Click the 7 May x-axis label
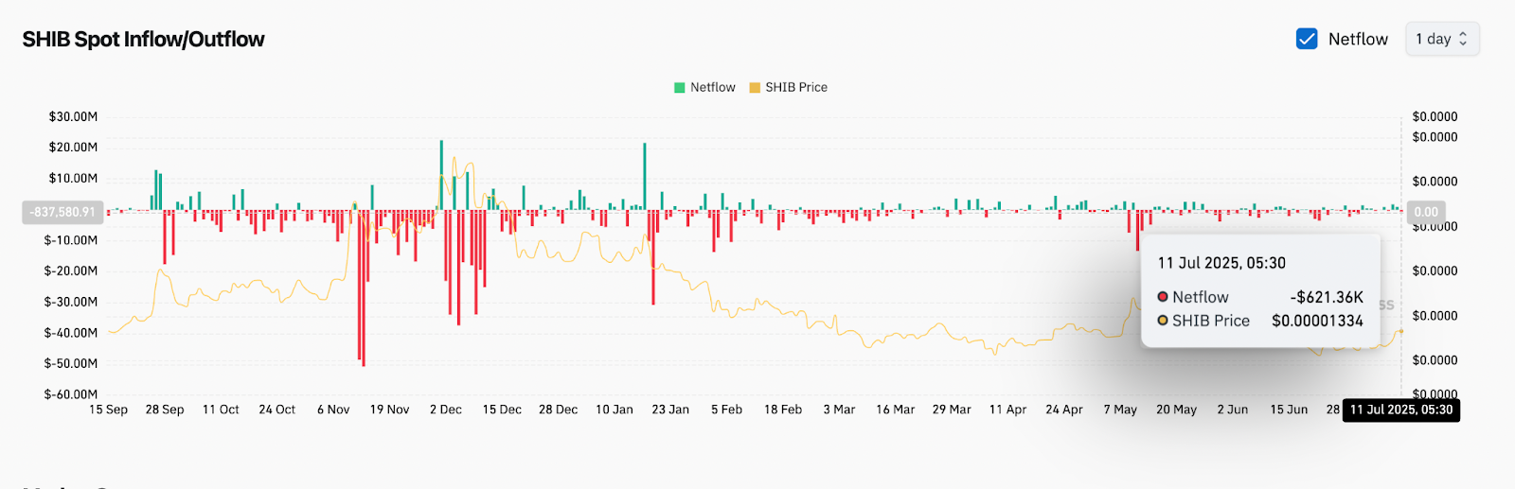This screenshot has height=489, width=1515. [x=1120, y=410]
